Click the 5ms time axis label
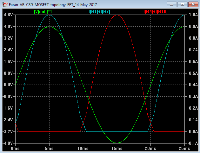Screen dimensions: 200x153 point(49,149)
